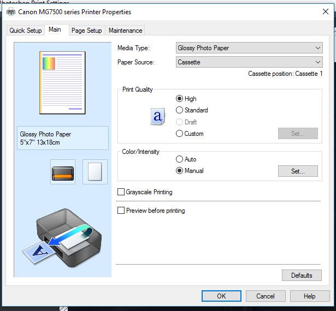Switch to the Quick Setup tab

click(x=26, y=31)
